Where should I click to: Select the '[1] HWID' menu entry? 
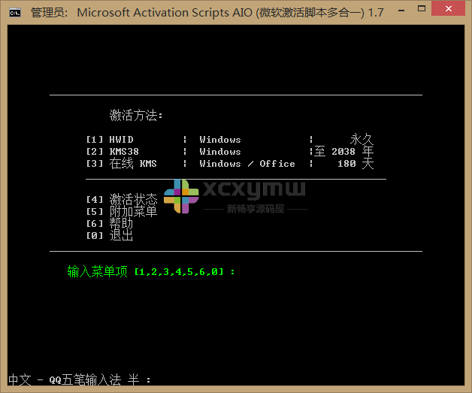[x=110, y=140]
